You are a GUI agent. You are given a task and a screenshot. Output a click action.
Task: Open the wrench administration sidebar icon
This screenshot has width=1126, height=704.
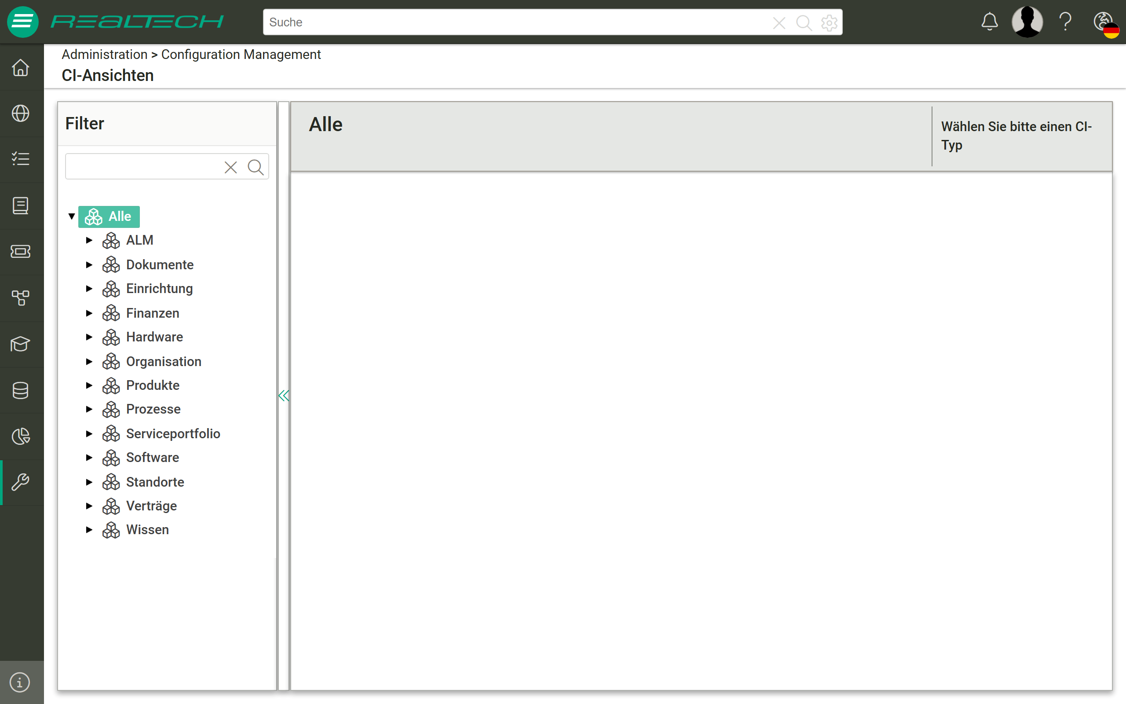[x=21, y=482]
